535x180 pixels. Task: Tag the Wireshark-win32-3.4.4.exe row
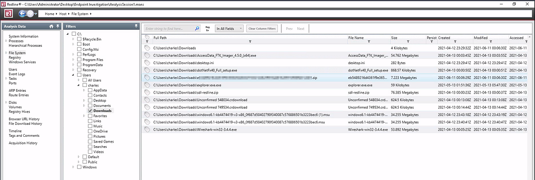pyautogui.click(x=148, y=129)
